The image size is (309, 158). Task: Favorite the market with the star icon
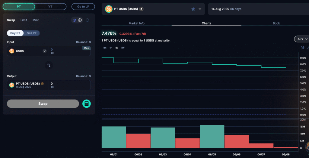click(x=193, y=9)
